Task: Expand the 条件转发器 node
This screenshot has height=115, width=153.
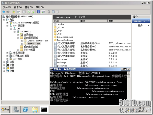Action: (18, 50)
